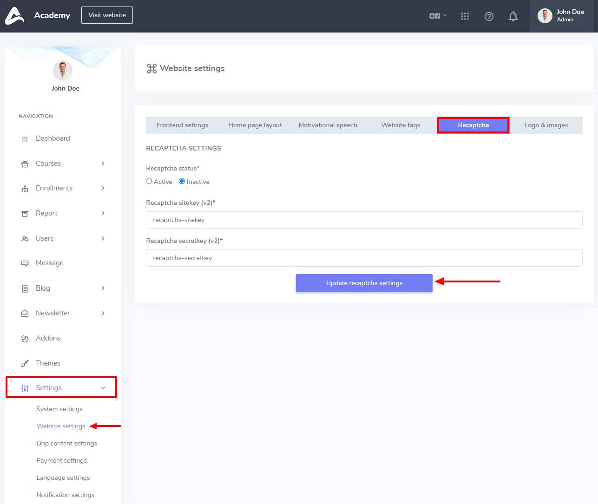Expand the Courses submenu chevron
The image size is (598, 504).
click(103, 164)
